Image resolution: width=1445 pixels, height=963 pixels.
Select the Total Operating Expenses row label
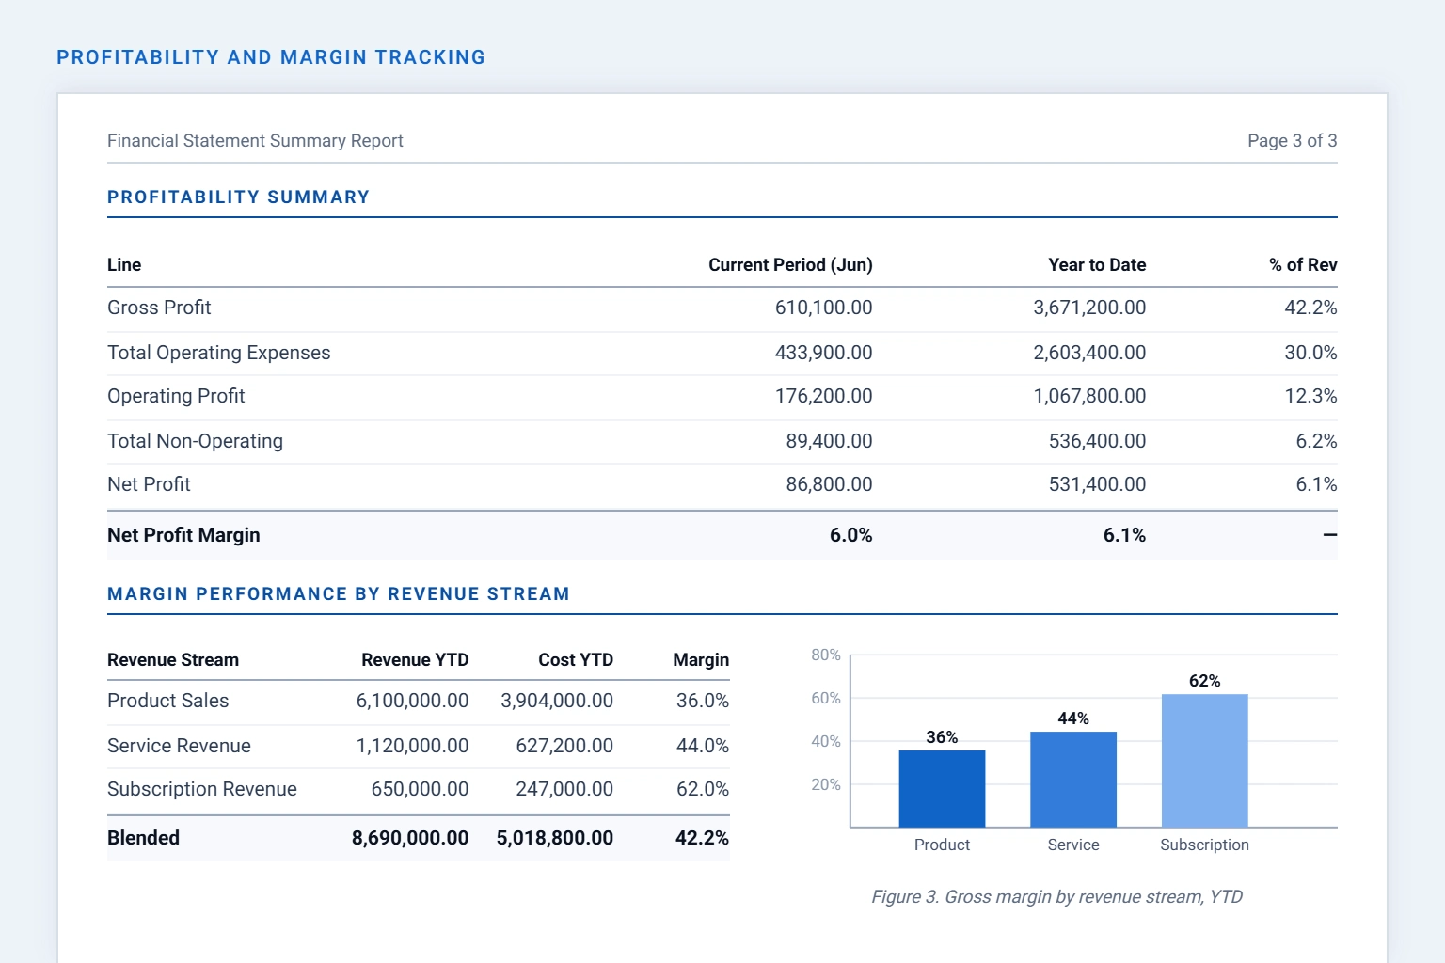coord(219,353)
